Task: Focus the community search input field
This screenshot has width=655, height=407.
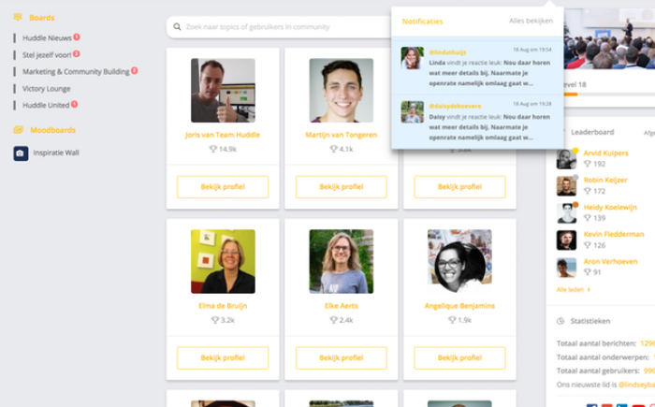Action: (279, 27)
